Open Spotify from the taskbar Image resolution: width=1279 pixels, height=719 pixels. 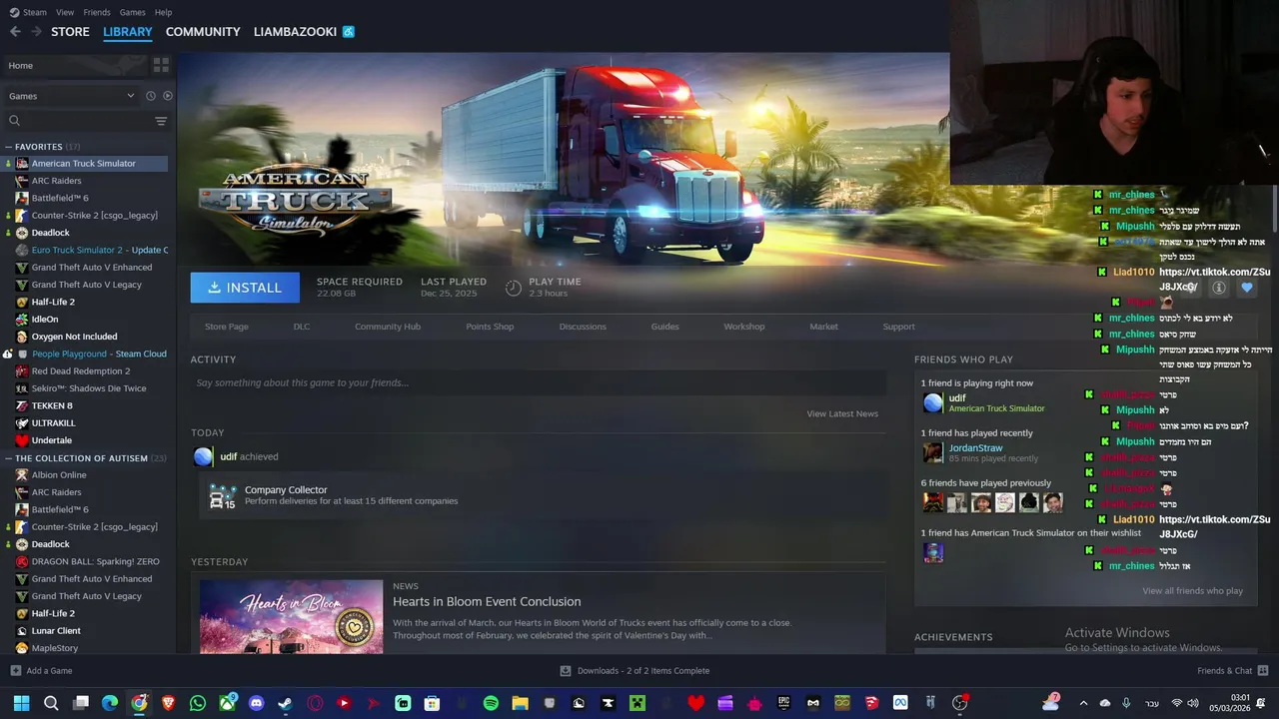pyautogui.click(x=491, y=703)
